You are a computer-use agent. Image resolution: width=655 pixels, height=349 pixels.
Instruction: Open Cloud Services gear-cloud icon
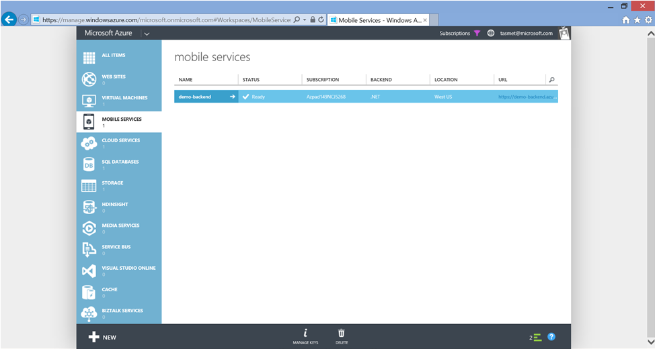(x=89, y=143)
